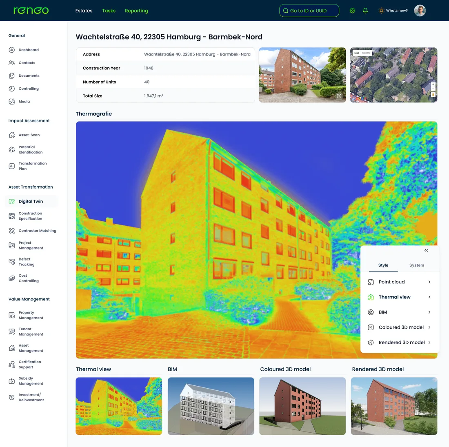Open the Contractor Matching label
Image resolution: width=449 pixels, height=447 pixels.
click(38, 231)
